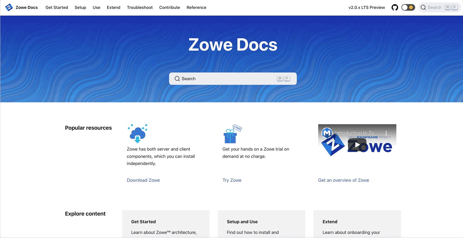463x238 pixels.
Task: Toggle dark mode switch
Action: coord(408,7)
